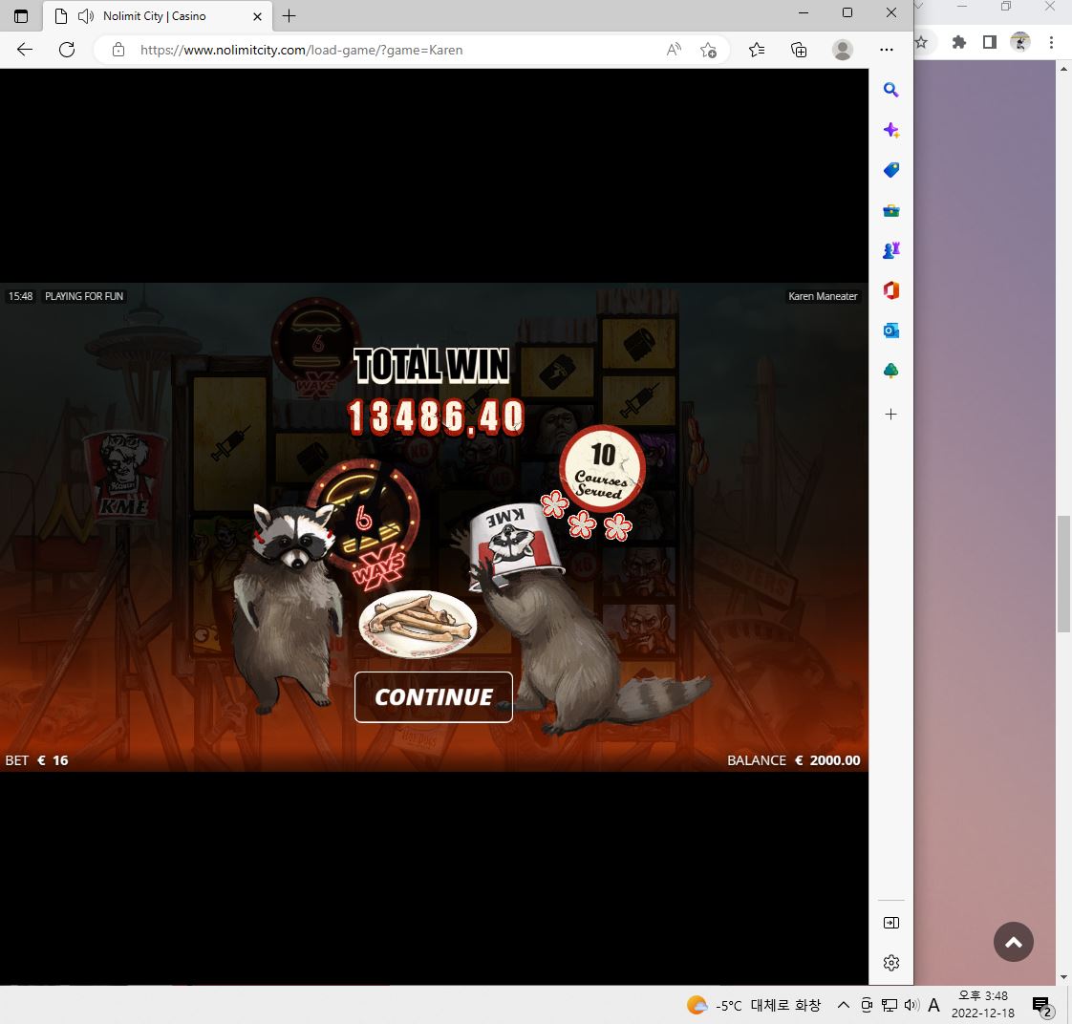Open the tab actions menu icon
1072x1024 pixels.
click(21, 15)
